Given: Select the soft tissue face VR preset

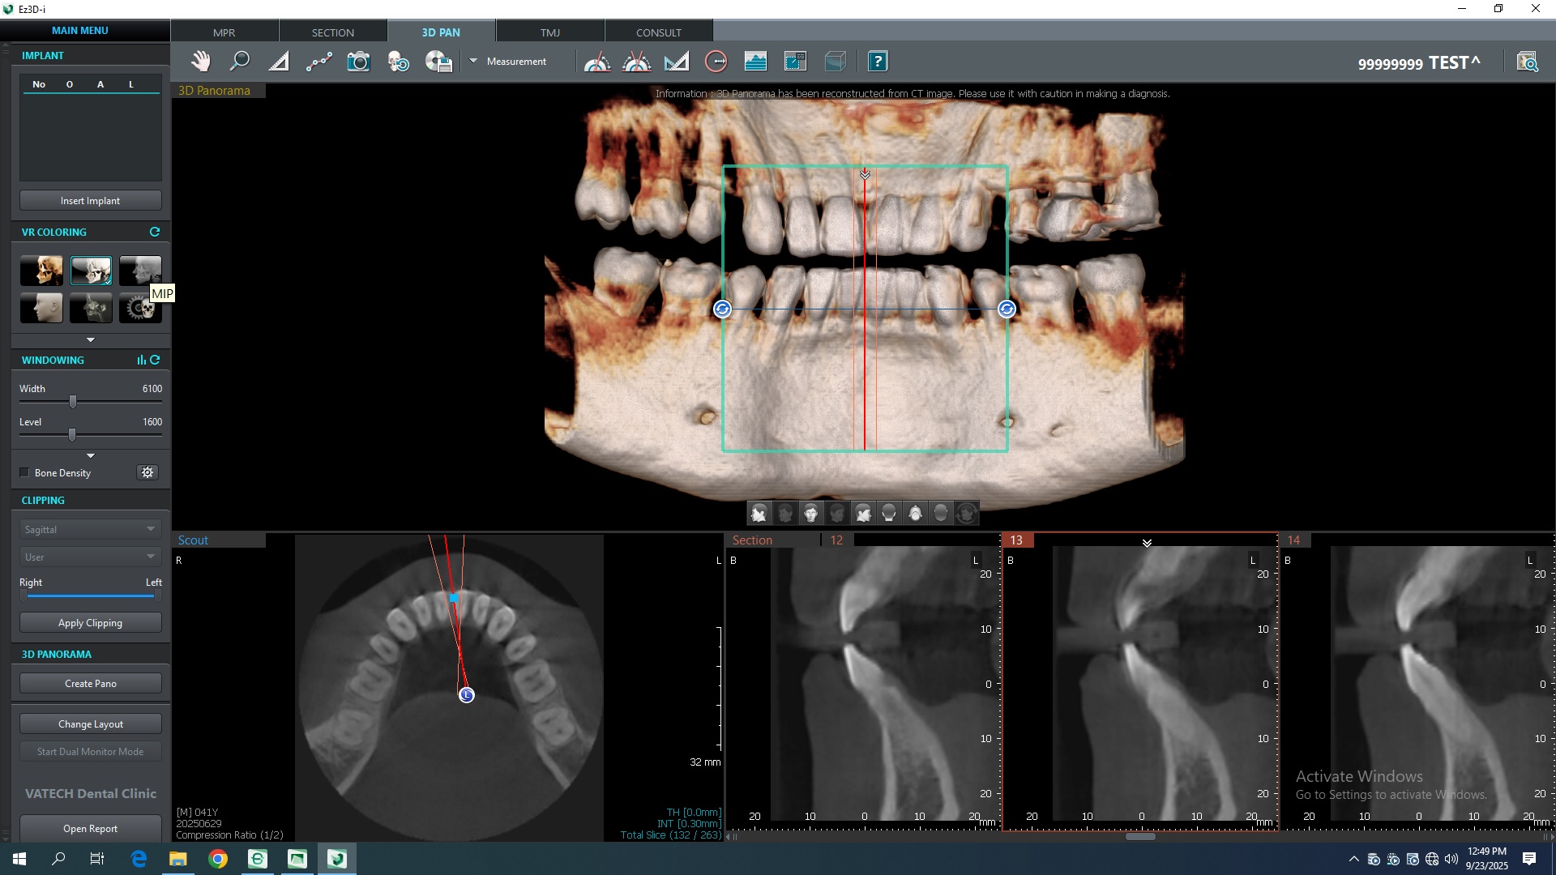Looking at the screenshot, I should pyautogui.click(x=41, y=309).
